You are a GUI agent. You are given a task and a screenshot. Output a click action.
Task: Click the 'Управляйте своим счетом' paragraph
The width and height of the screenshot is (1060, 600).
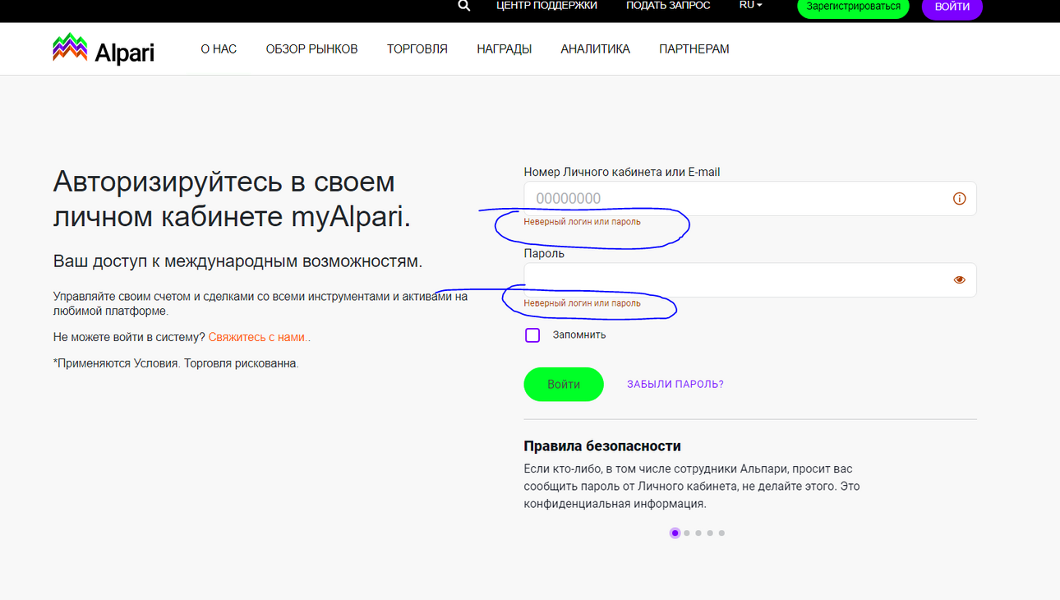(260, 304)
